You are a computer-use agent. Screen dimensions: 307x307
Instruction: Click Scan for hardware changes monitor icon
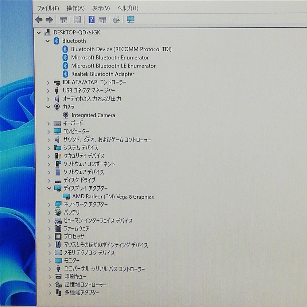tap(130, 20)
